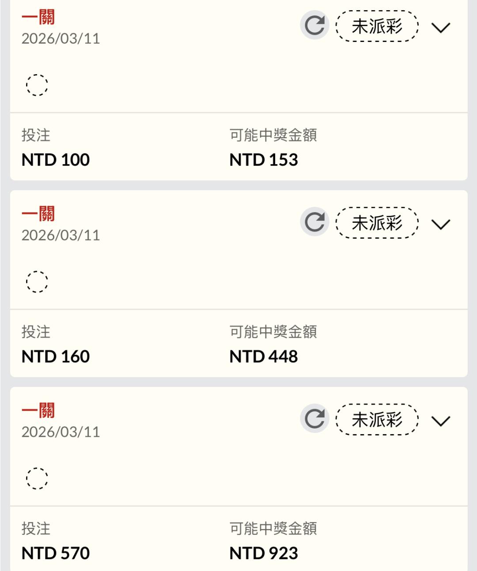Screen dimensions: 477x571
Task: Click dashed circle icon on NTD 100 bet
Action: click(x=37, y=85)
